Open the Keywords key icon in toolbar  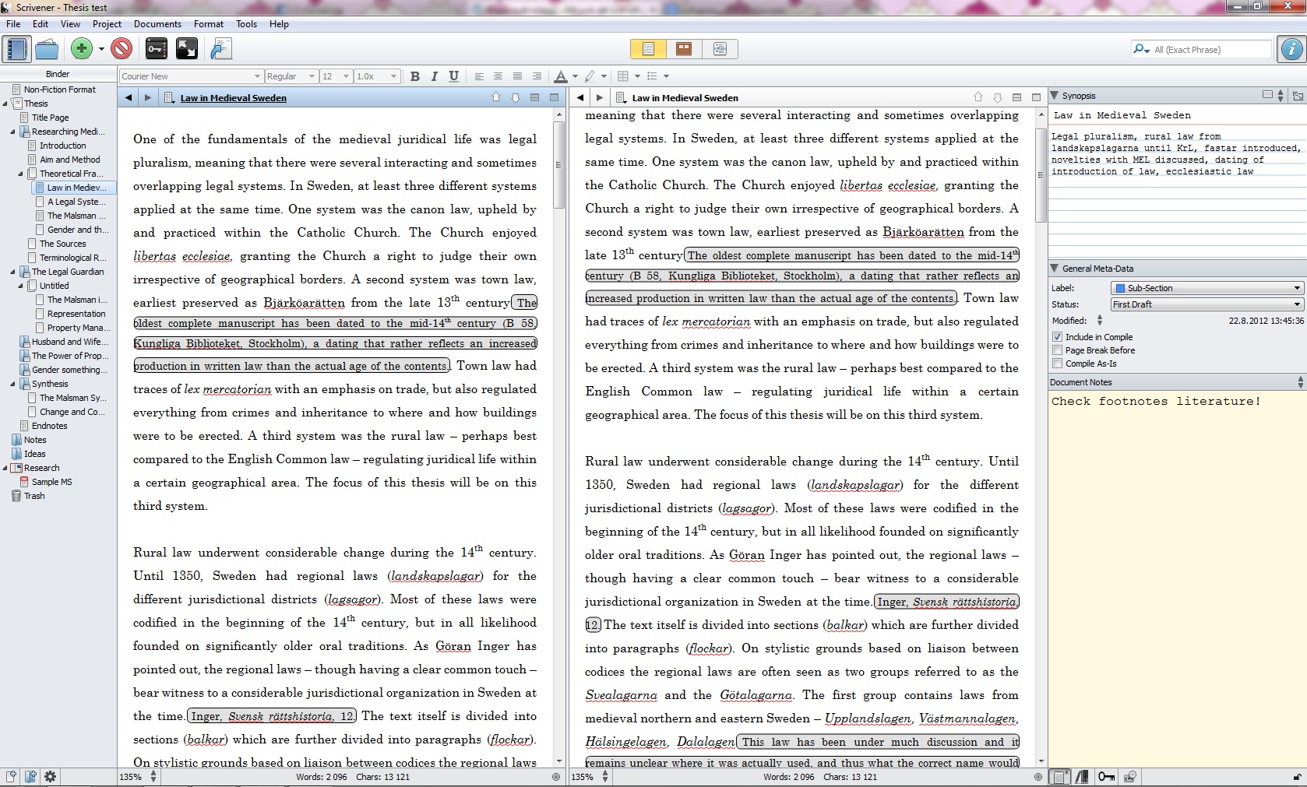[x=157, y=49]
